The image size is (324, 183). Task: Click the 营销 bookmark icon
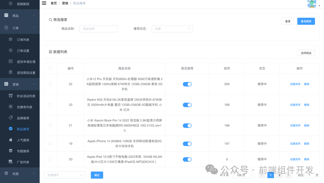(6, 84)
